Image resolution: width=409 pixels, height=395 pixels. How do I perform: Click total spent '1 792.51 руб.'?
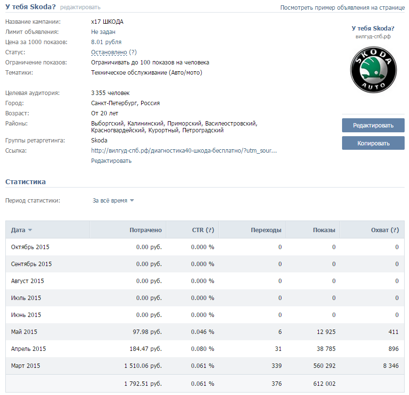tap(143, 383)
